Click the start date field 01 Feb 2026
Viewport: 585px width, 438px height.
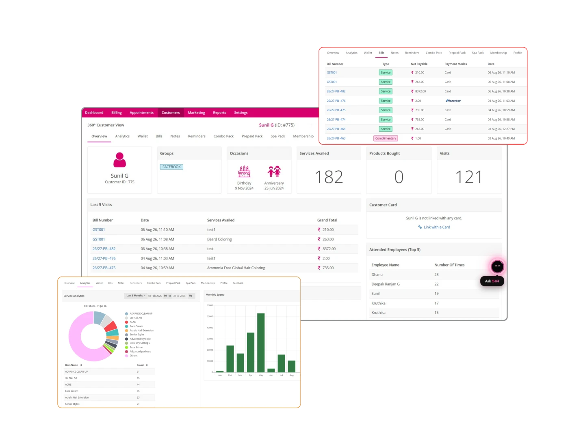(155, 296)
